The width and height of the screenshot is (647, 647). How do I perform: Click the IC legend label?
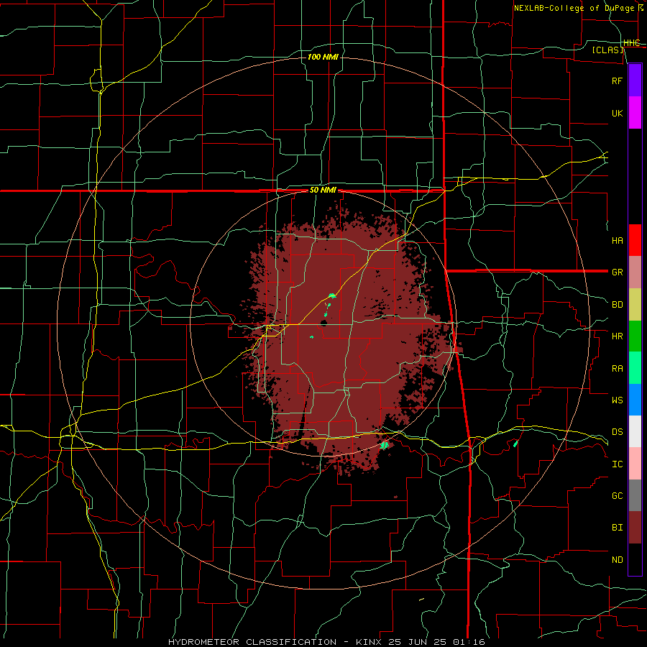(617, 464)
